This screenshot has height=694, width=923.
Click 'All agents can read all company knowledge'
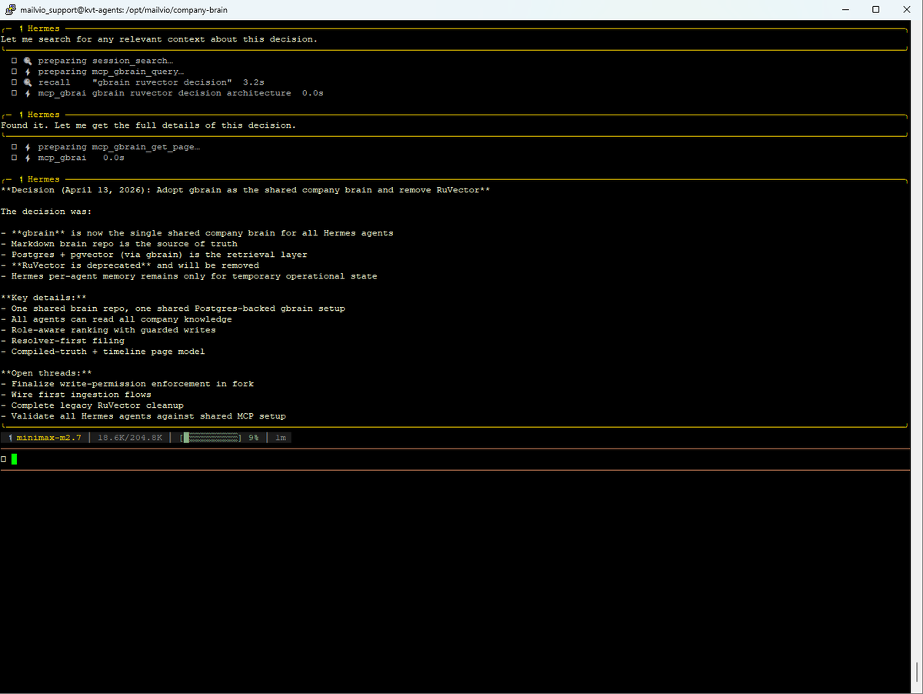pyautogui.click(x=116, y=319)
